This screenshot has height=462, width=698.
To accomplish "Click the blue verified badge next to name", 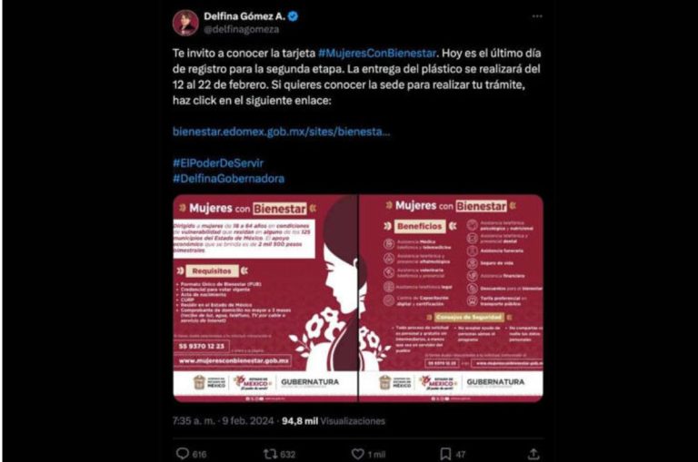I will click(x=293, y=16).
